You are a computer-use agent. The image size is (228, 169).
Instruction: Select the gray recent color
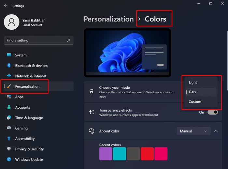tap(133, 154)
